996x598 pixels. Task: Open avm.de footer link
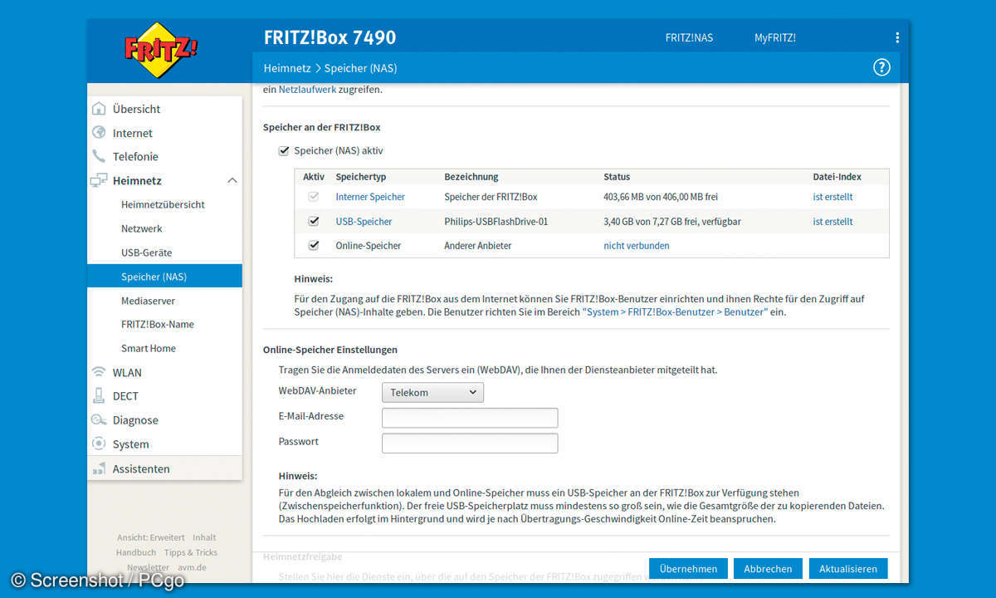click(x=192, y=567)
